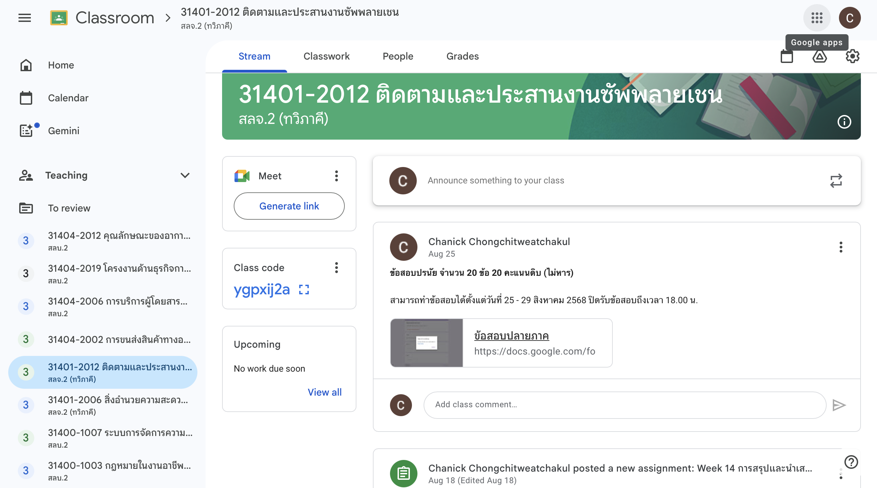Click the Classroom logo icon
Screen dimensions: 877x488
pos(59,18)
